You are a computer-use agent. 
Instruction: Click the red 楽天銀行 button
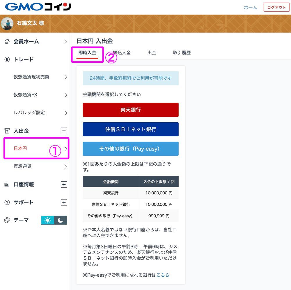tap(131, 110)
